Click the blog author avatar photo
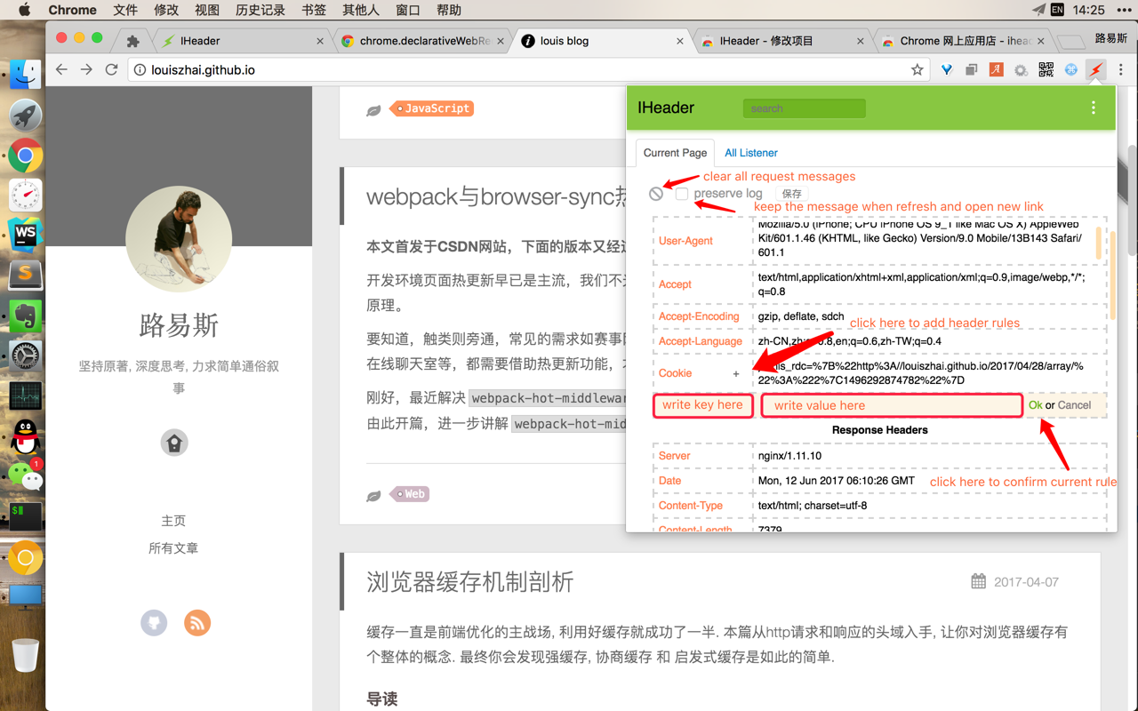Screen dimensions: 1138x711 coord(179,239)
